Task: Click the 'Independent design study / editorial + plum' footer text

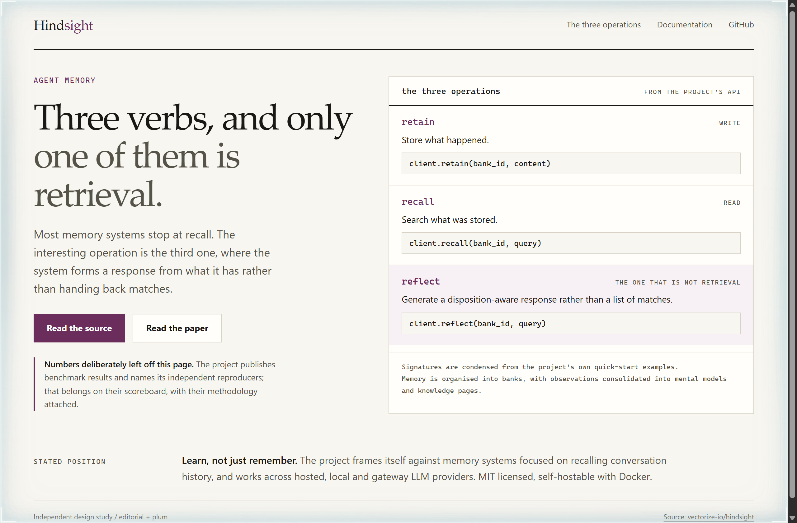Action: click(101, 517)
